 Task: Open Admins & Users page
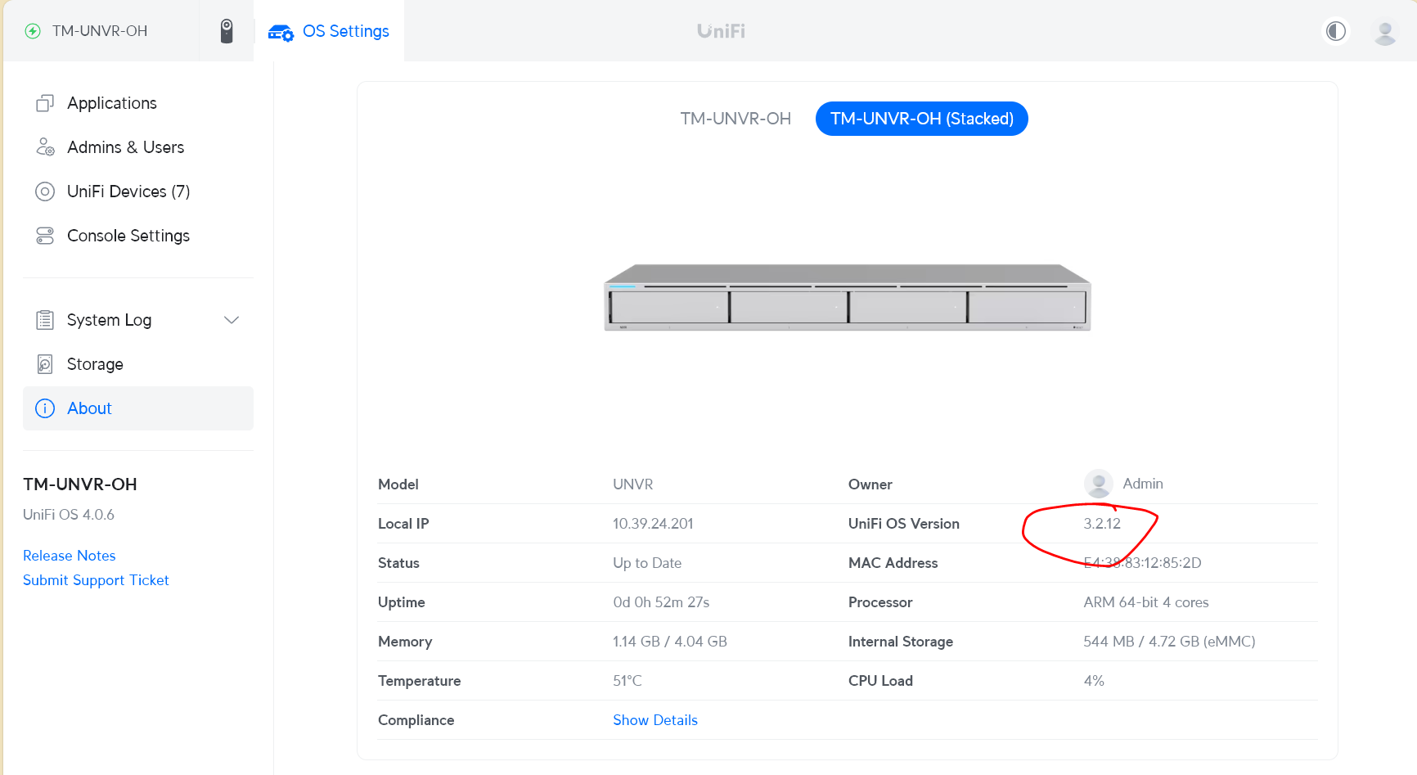[x=138, y=147]
